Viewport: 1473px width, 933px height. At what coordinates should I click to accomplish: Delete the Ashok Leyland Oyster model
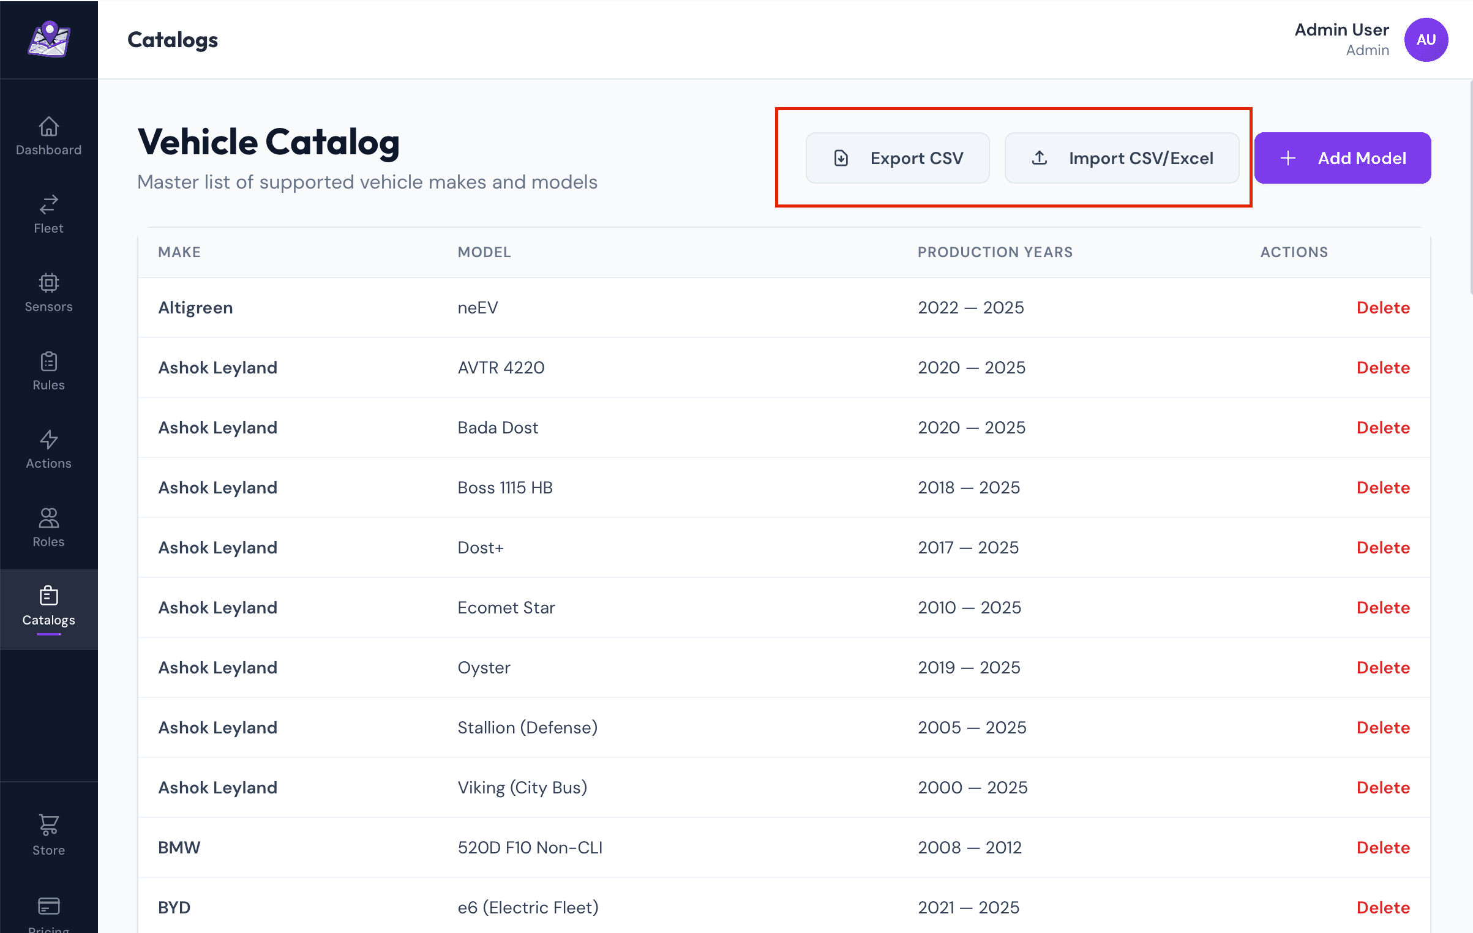click(1383, 667)
